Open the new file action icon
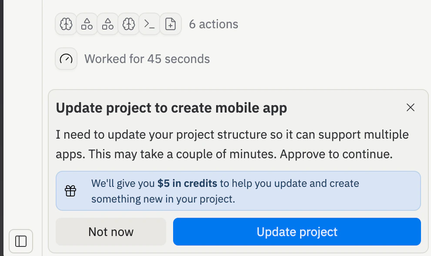This screenshot has width=431, height=256. [170, 24]
